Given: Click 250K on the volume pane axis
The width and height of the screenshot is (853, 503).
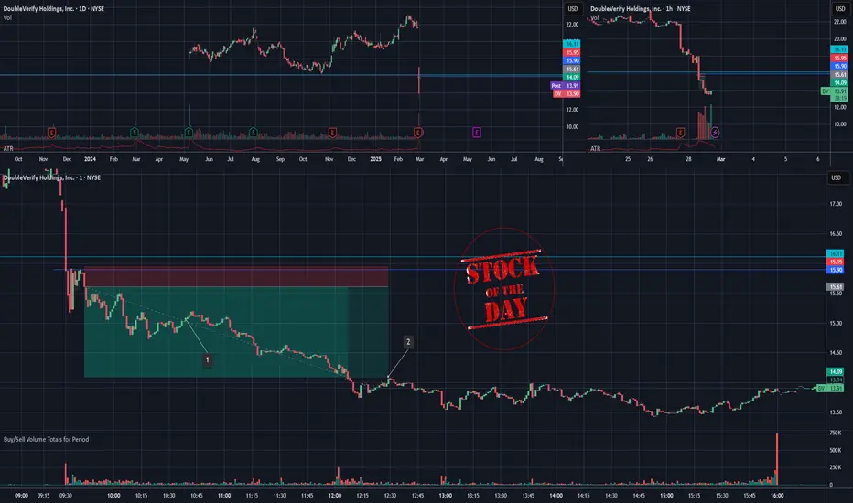Looking at the screenshot, I should (835, 467).
